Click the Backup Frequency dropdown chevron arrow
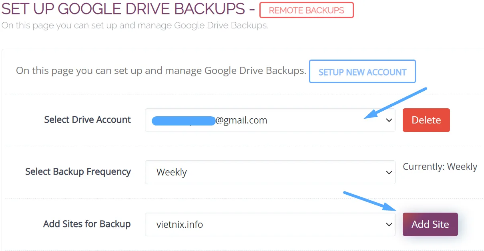The width and height of the screenshot is (484, 251). point(389,172)
